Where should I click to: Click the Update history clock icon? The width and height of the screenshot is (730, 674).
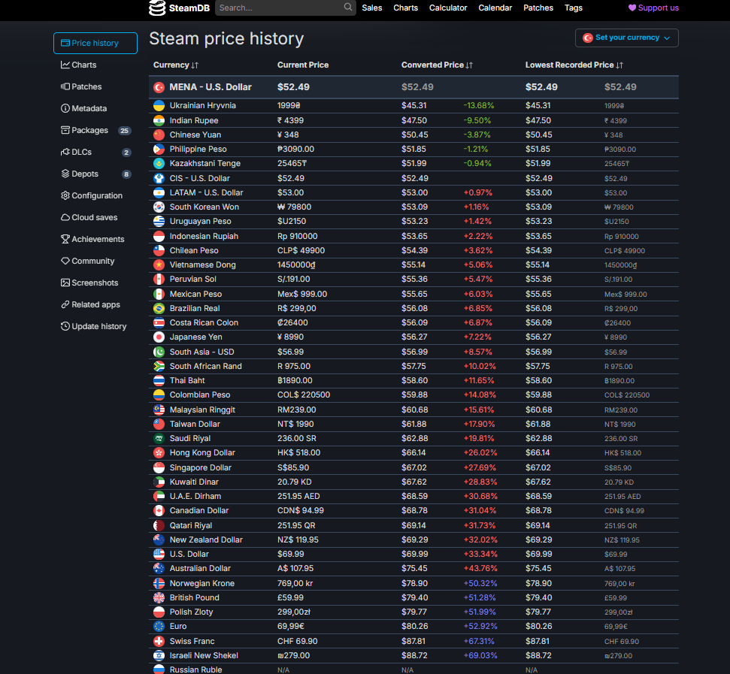tap(65, 326)
